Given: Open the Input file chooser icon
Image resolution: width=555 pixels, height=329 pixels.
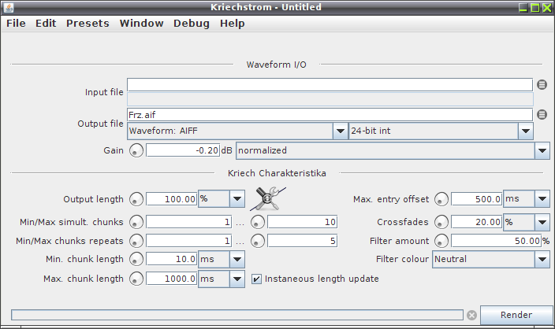Looking at the screenshot, I should click(542, 85).
